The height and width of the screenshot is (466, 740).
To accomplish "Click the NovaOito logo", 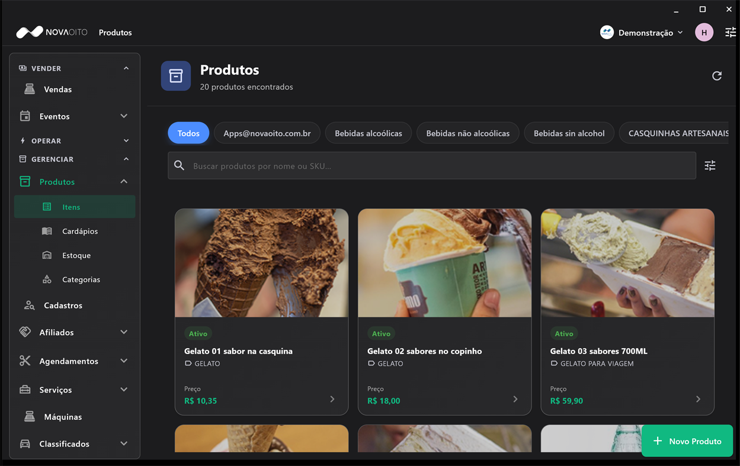I will [52, 32].
